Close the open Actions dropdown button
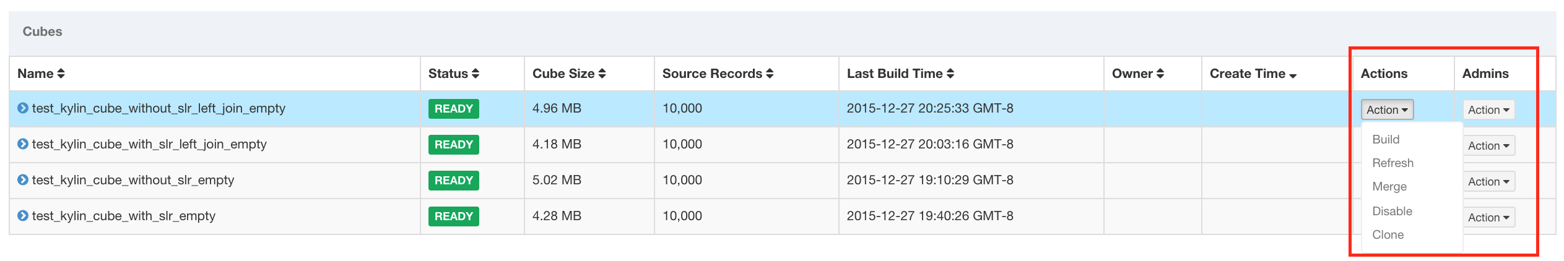1564x261 pixels. click(x=1387, y=110)
